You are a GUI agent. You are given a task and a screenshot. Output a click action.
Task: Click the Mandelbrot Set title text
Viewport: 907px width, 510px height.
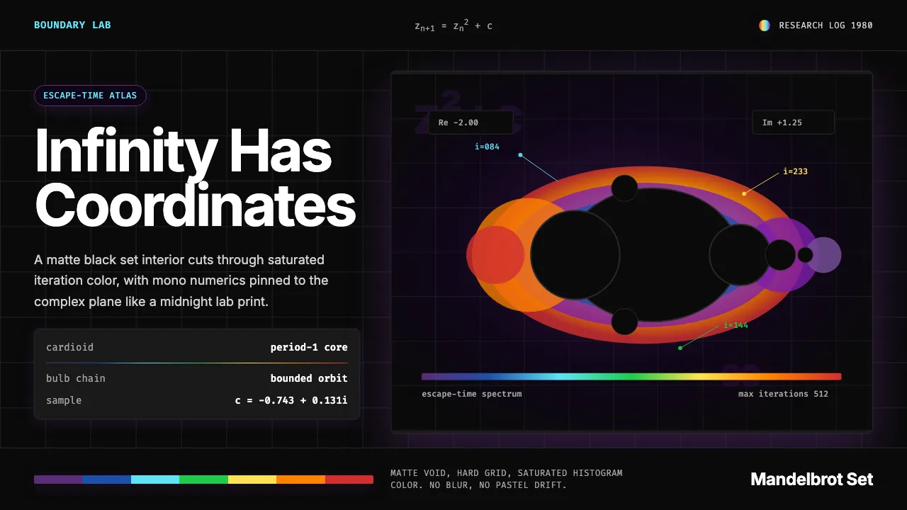pos(812,480)
